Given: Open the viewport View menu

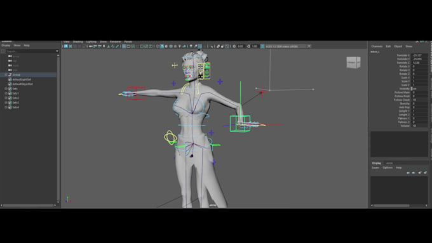Looking at the screenshot, I should [x=67, y=42].
